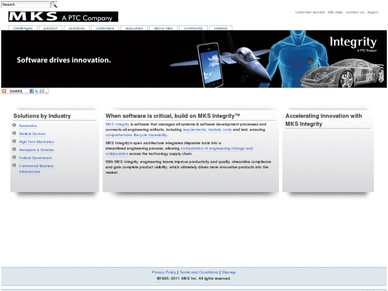
Task: Open the site map link
Action: pos(335,12)
